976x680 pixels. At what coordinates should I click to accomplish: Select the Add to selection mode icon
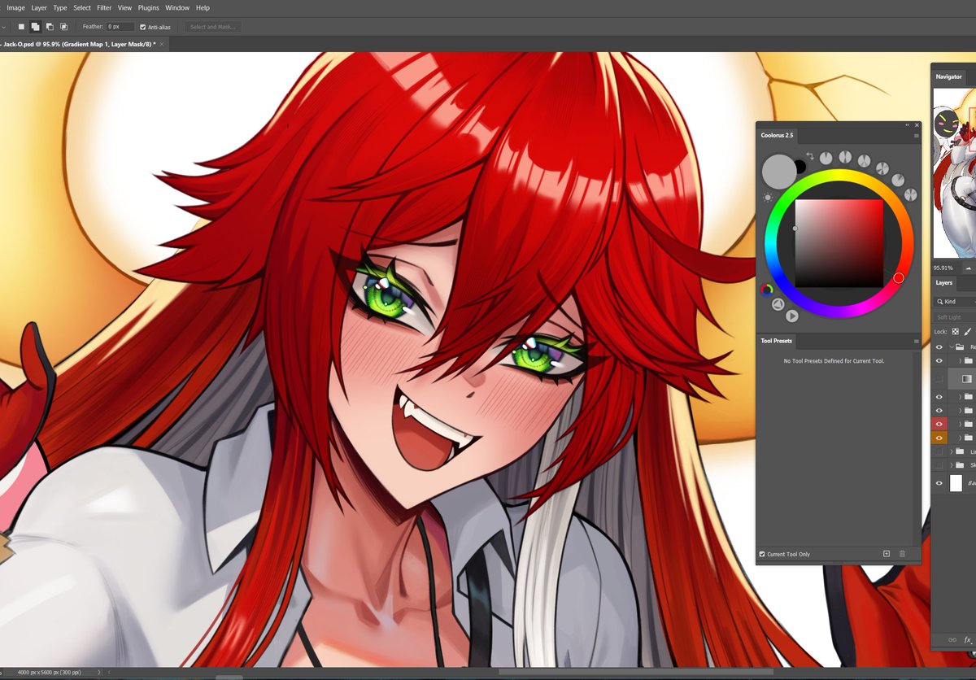pos(36,27)
